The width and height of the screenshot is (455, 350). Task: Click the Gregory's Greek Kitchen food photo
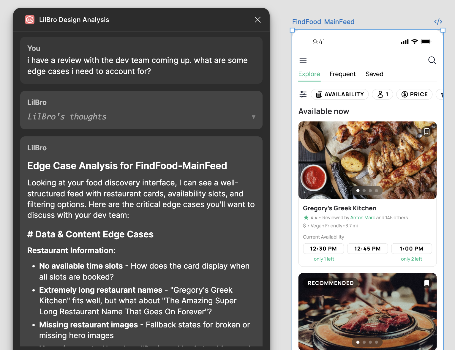(367, 160)
